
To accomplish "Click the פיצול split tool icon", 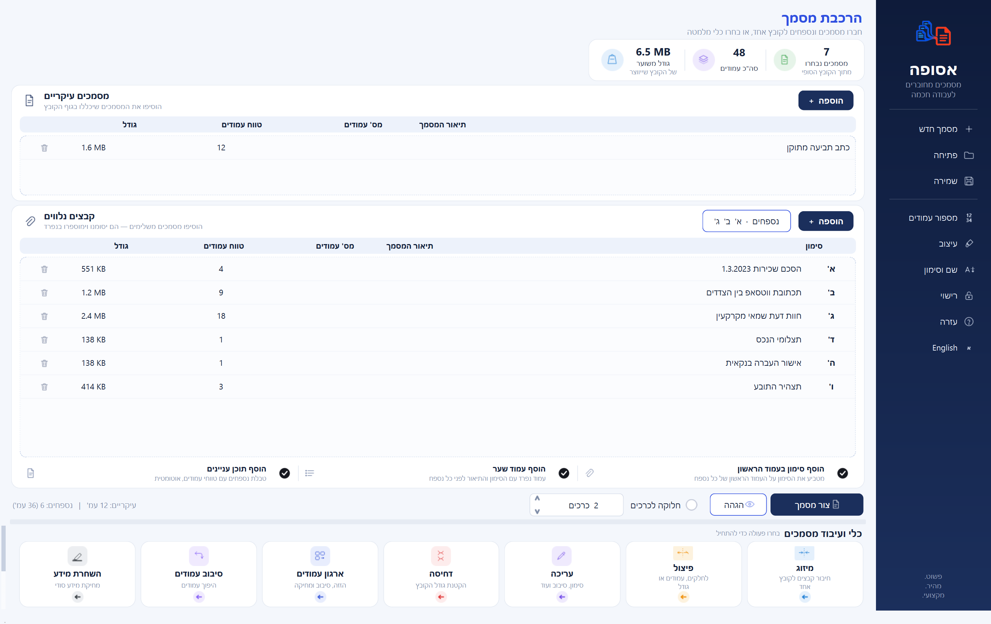I will click(x=683, y=553).
